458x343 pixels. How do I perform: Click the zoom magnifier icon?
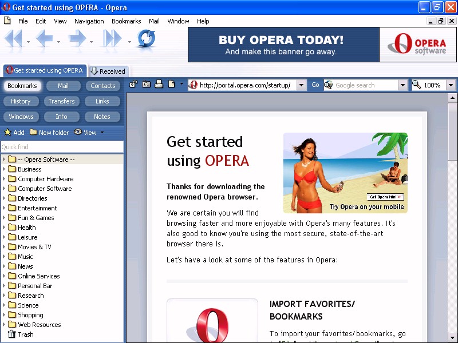click(x=417, y=85)
